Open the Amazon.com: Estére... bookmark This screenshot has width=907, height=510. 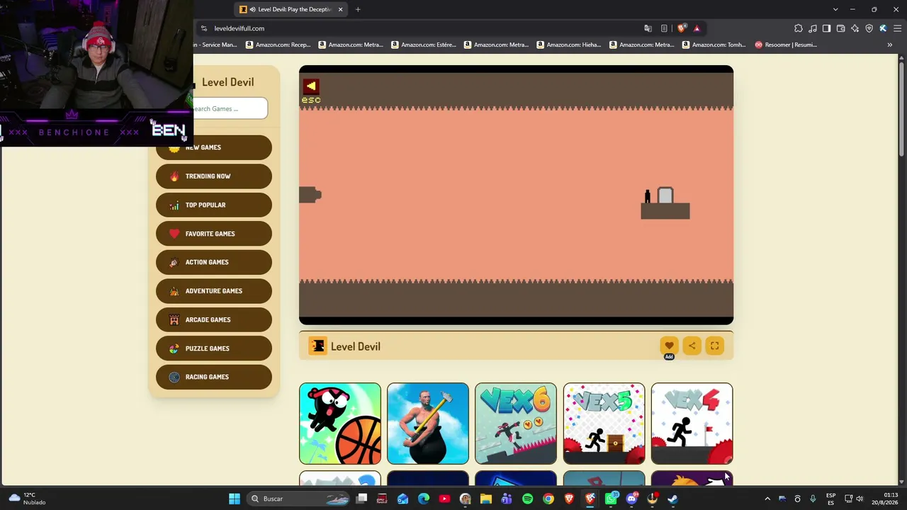[x=423, y=45]
